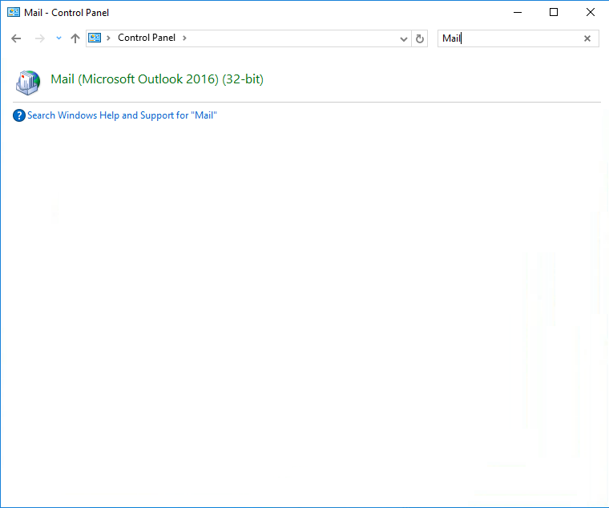
Task: Open the recent locations dropdown chevron
Action: [x=58, y=38]
